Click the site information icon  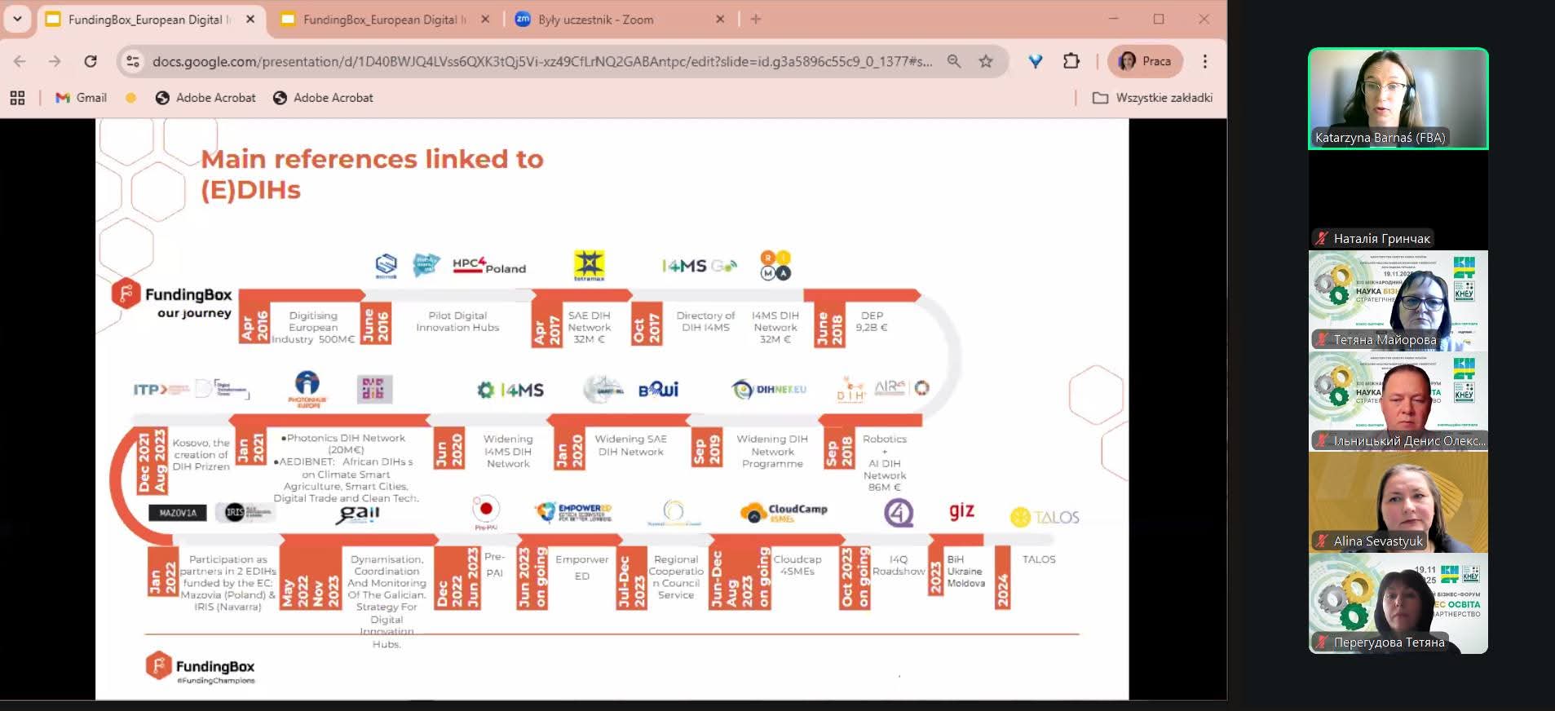[x=133, y=61]
